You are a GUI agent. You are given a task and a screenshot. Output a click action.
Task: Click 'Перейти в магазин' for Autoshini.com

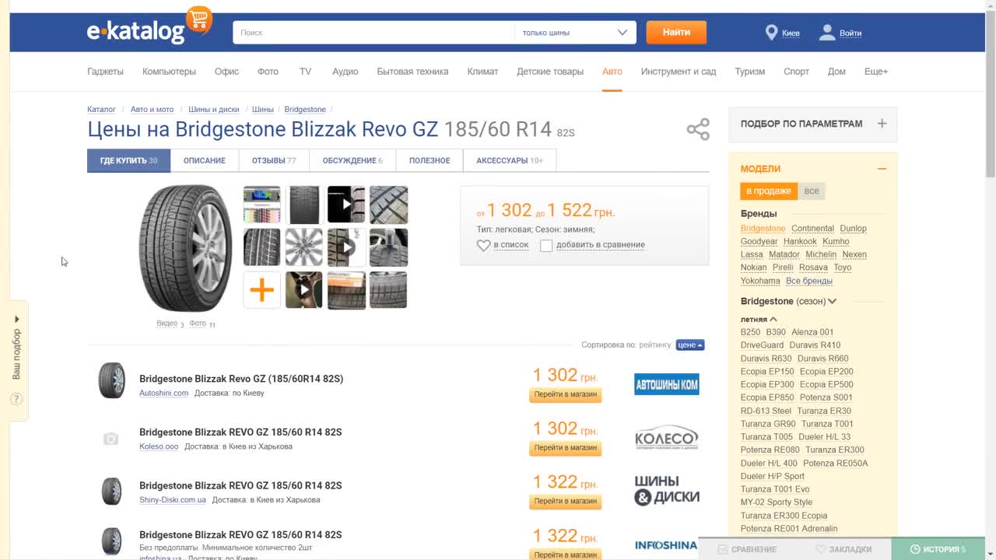pyautogui.click(x=566, y=394)
